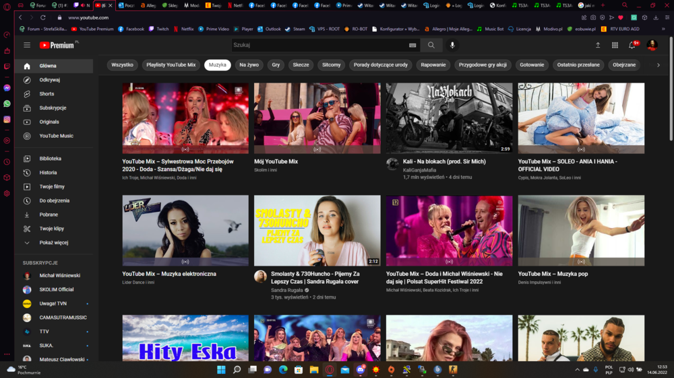The height and width of the screenshot is (378, 674).
Task: Open YouTube Mix – Muzyka pop title
Action: [x=553, y=274]
